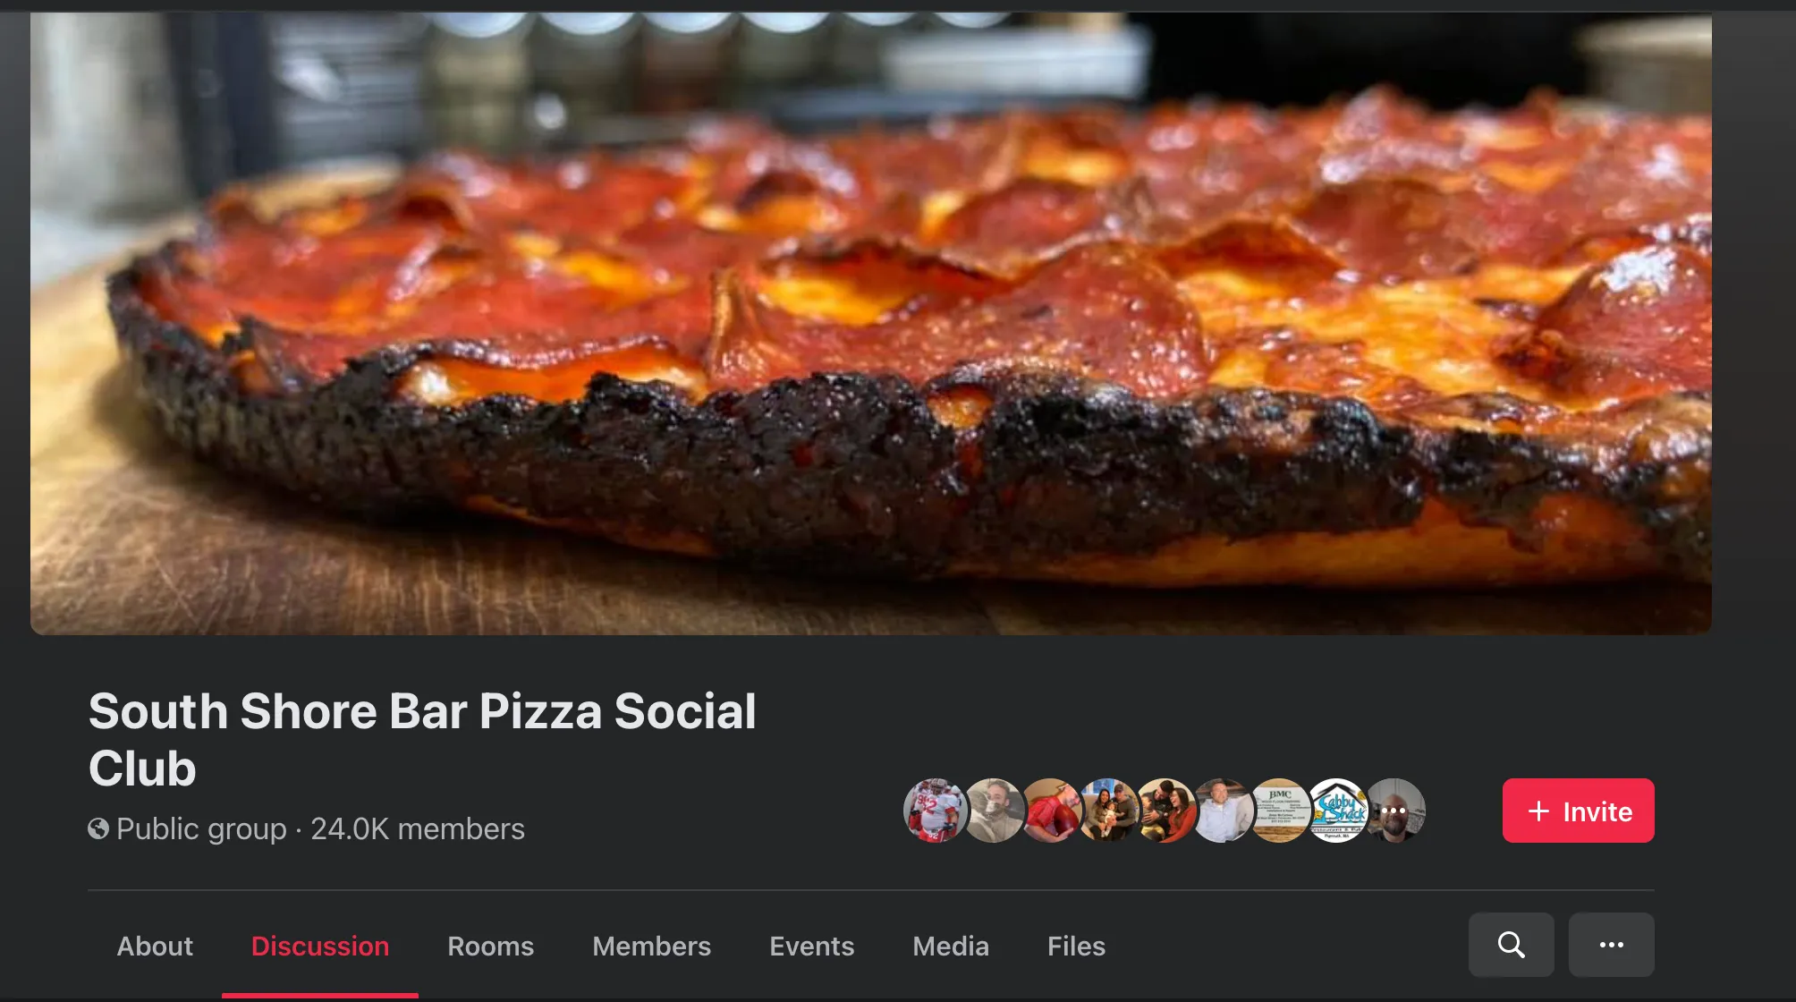Open the Cabby Shack member avatar
Screen dimensions: 1796x1002
coord(1337,811)
